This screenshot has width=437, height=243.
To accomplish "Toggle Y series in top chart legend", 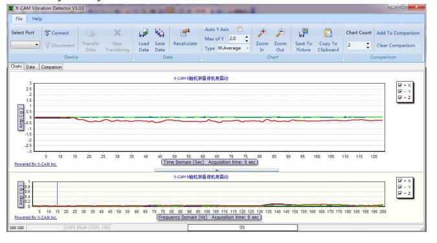I will tap(400, 91).
